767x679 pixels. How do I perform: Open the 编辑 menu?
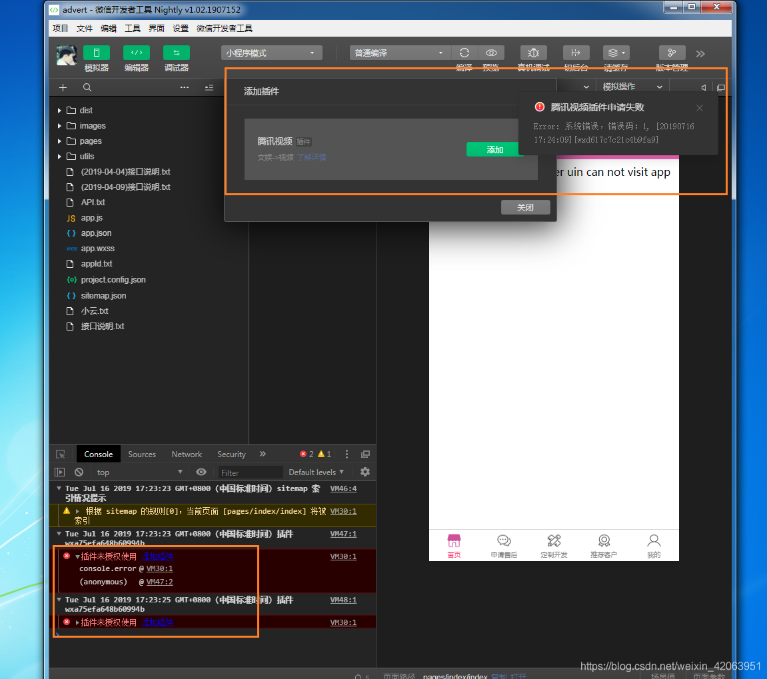[x=109, y=29]
